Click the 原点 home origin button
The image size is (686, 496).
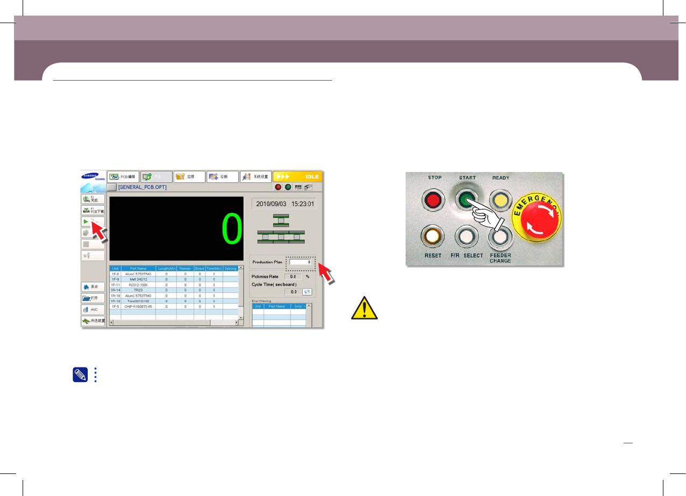tap(93, 286)
